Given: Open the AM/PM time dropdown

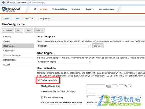Looking at the screenshot, I should (128, 86).
